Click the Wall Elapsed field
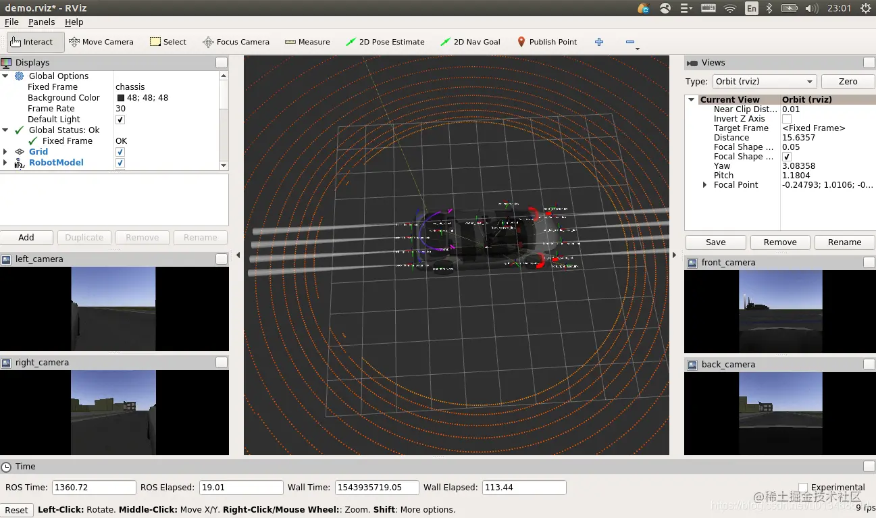 (525, 488)
